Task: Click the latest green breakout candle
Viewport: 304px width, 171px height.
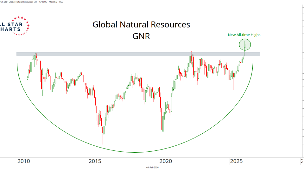Action: pyautogui.click(x=245, y=46)
